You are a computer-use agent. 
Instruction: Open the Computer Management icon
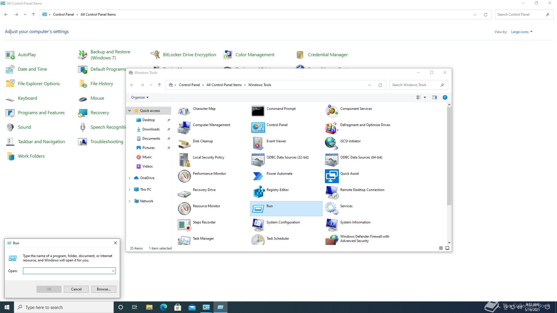click(x=184, y=127)
